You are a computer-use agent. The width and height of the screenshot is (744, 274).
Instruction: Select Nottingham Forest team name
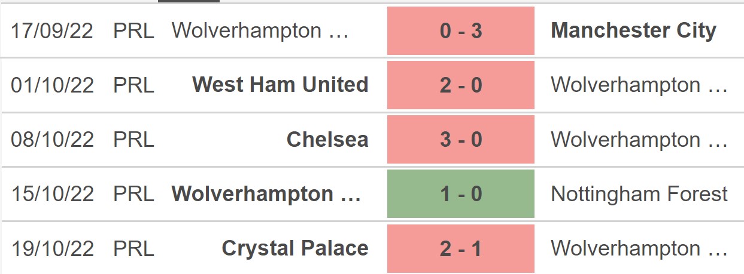point(639,194)
